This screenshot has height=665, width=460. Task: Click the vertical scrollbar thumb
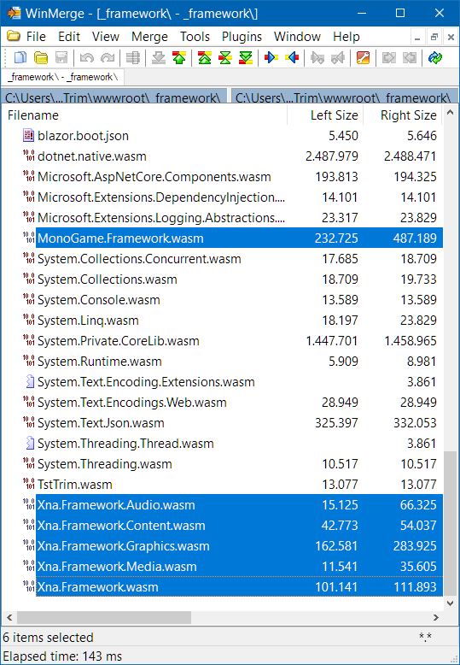pyautogui.click(x=451, y=523)
